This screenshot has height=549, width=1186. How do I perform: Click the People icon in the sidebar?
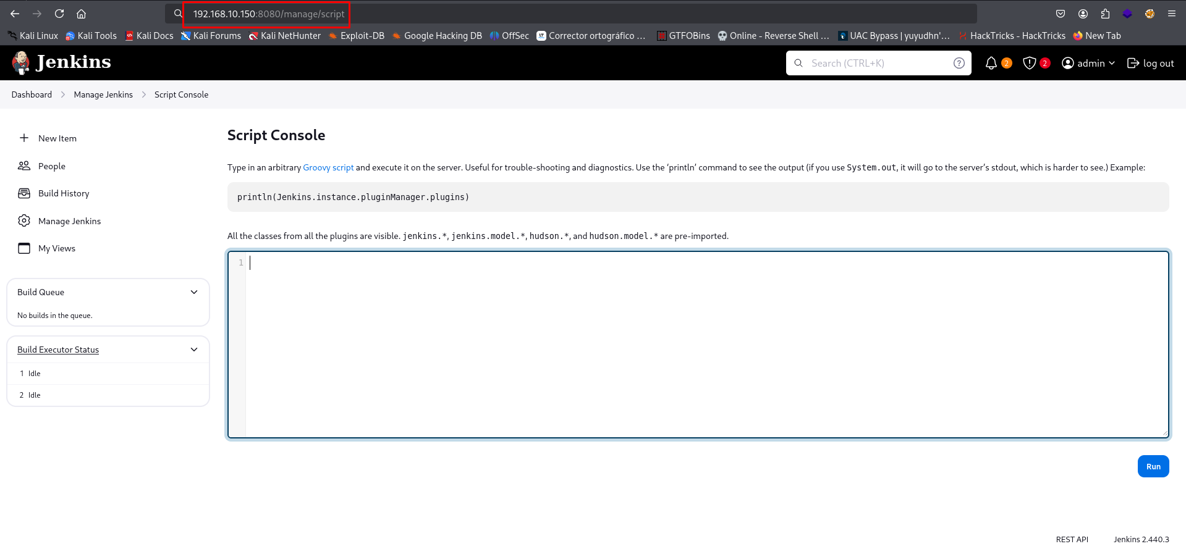click(24, 166)
